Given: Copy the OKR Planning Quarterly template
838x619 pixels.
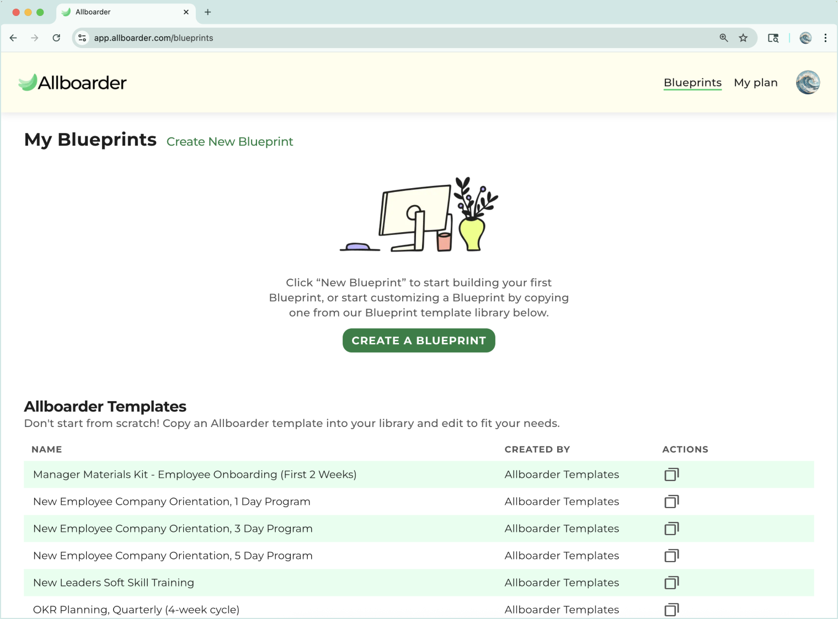Looking at the screenshot, I should click(x=671, y=610).
